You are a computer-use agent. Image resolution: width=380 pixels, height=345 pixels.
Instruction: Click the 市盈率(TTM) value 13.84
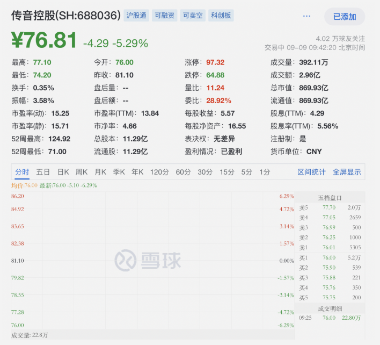click(150, 113)
